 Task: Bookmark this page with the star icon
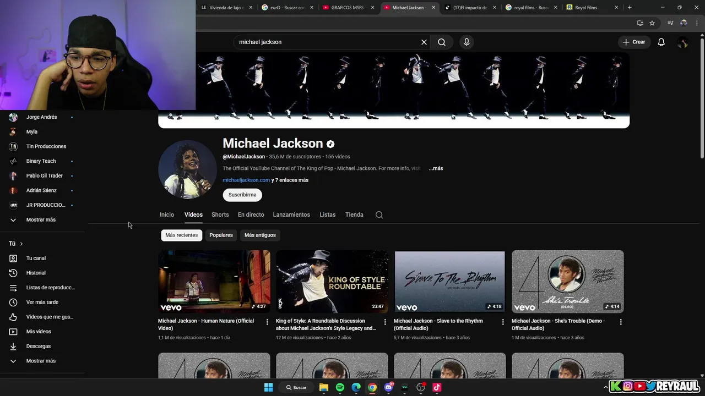(x=652, y=23)
